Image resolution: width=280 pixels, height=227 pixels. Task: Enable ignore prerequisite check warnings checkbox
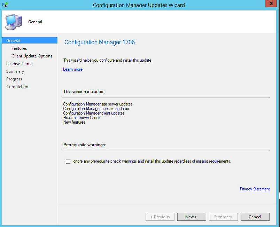[68, 161]
